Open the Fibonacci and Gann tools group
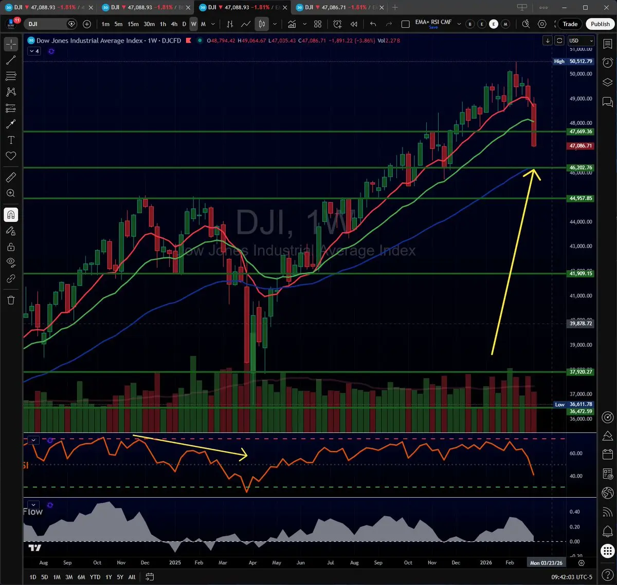Screen dimensions: 617x585 [11, 76]
